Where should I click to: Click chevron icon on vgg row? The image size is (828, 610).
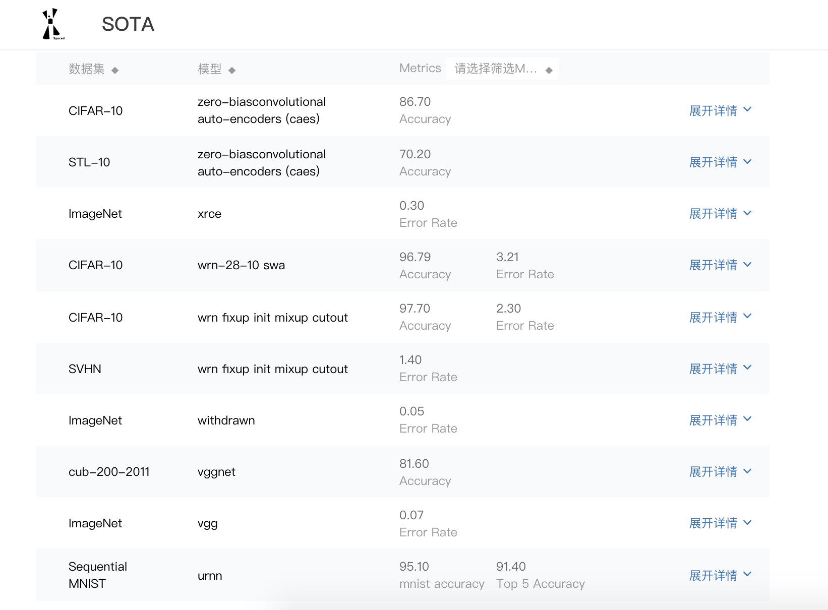(x=747, y=523)
